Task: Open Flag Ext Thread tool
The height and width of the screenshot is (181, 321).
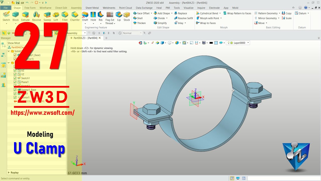Action: point(110,18)
